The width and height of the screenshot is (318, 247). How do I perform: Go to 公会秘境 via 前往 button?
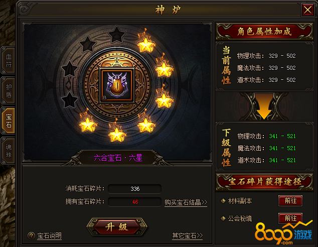(x=290, y=218)
